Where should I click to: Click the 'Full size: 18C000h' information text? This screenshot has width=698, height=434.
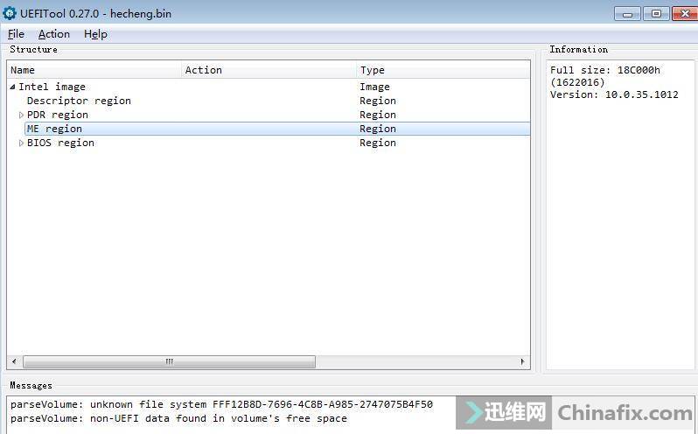(605, 70)
